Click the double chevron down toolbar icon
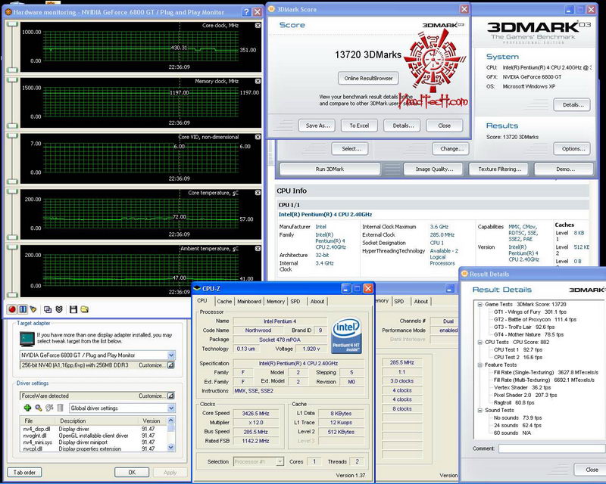 pos(59,309)
